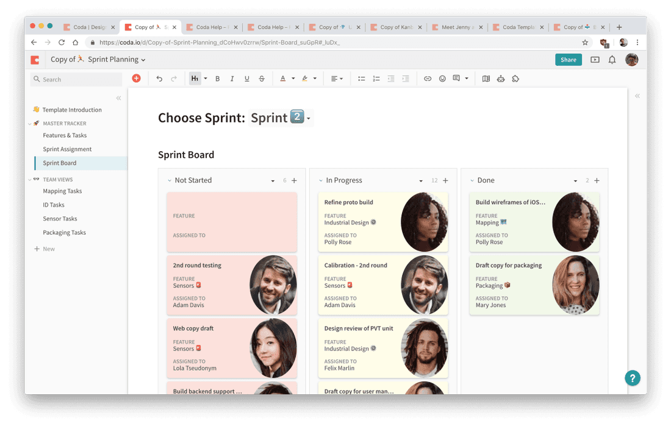Viewport: 671px width, 426px height.
Task: Click the Share button
Action: 568,59
